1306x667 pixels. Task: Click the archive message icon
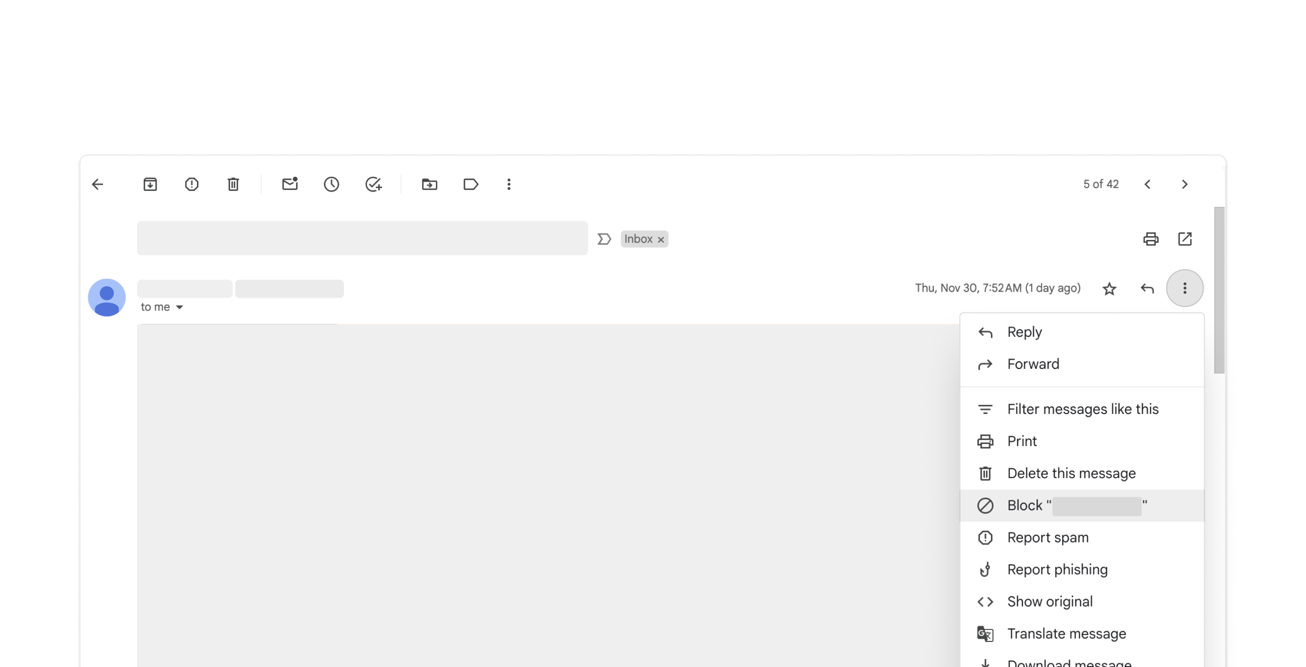(x=149, y=183)
